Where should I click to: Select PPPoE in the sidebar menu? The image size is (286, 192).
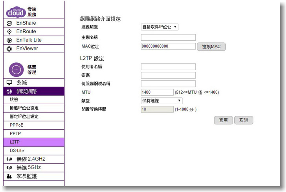(16, 125)
